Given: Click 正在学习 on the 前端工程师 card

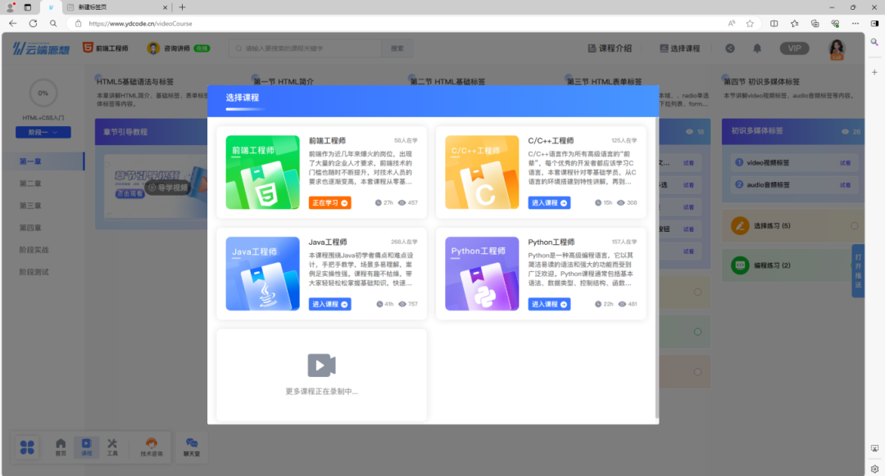Looking at the screenshot, I should [329, 202].
